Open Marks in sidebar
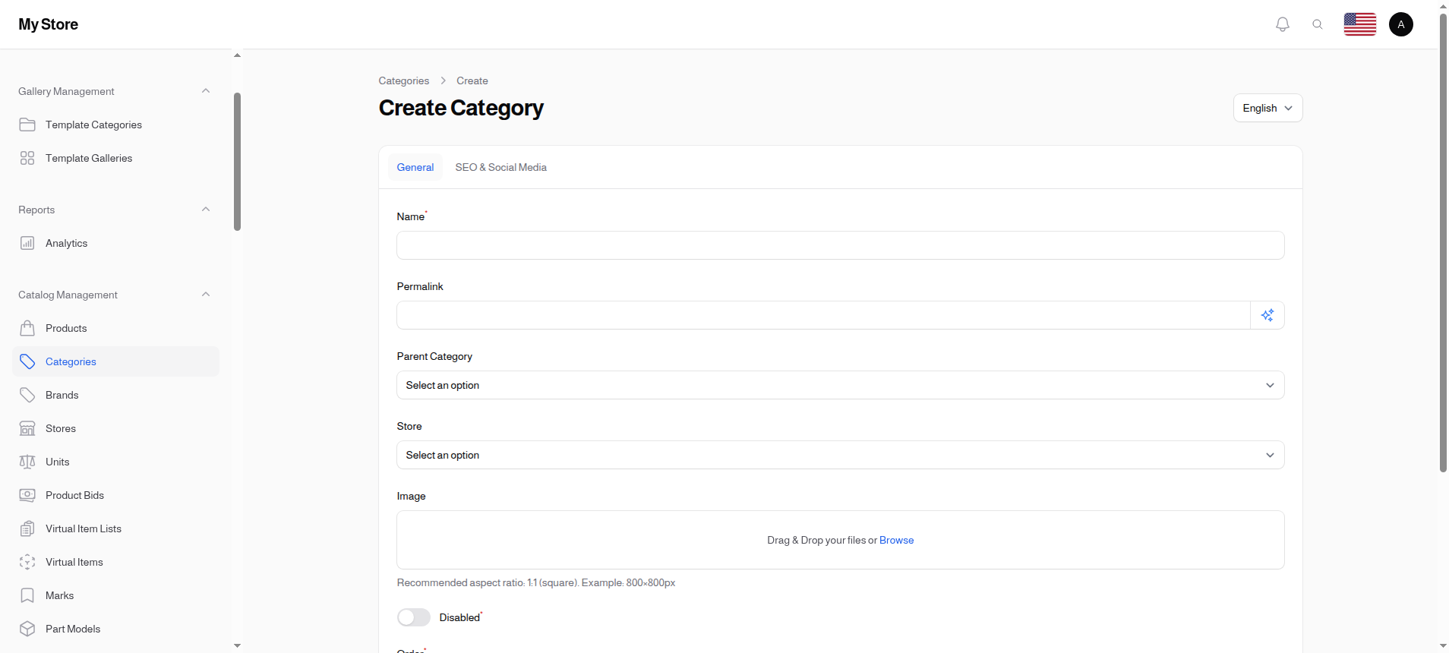This screenshot has height=653, width=1449. coord(115,595)
